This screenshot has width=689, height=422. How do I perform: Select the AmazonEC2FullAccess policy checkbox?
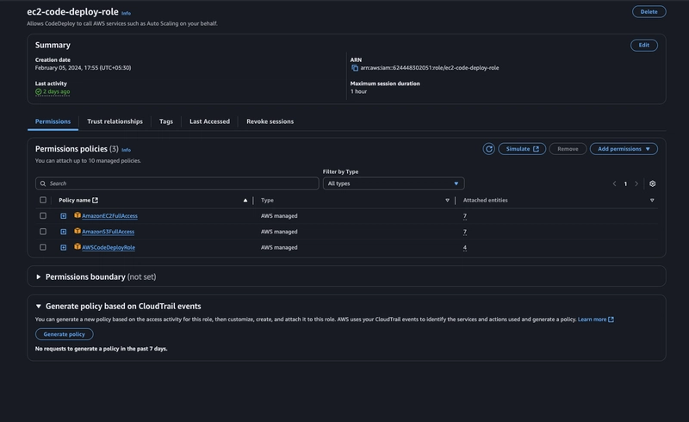click(42, 216)
